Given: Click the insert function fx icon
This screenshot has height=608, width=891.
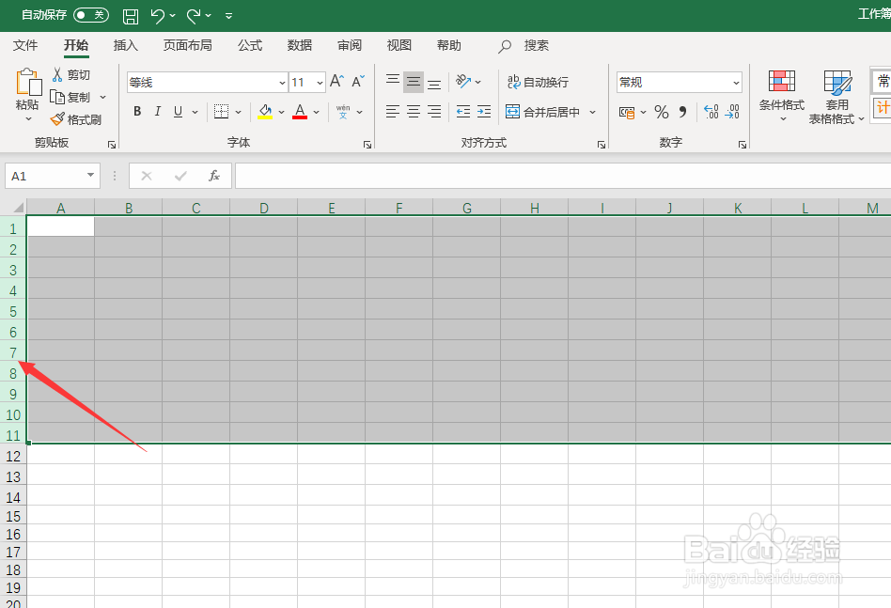Looking at the screenshot, I should pos(214,176).
